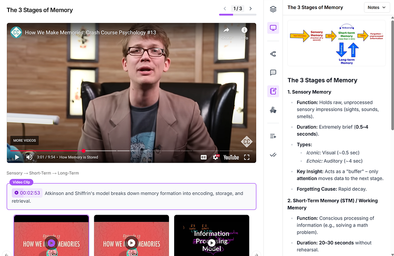Open video settings gear icon

pyautogui.click(x=216, y=157)
